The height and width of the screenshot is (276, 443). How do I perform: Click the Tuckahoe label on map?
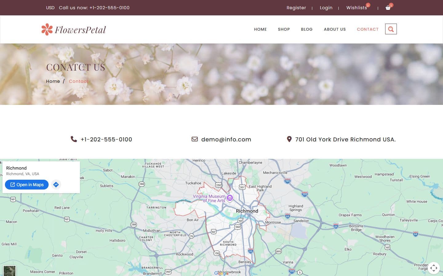pyautogui.click(x=193, y=183)
